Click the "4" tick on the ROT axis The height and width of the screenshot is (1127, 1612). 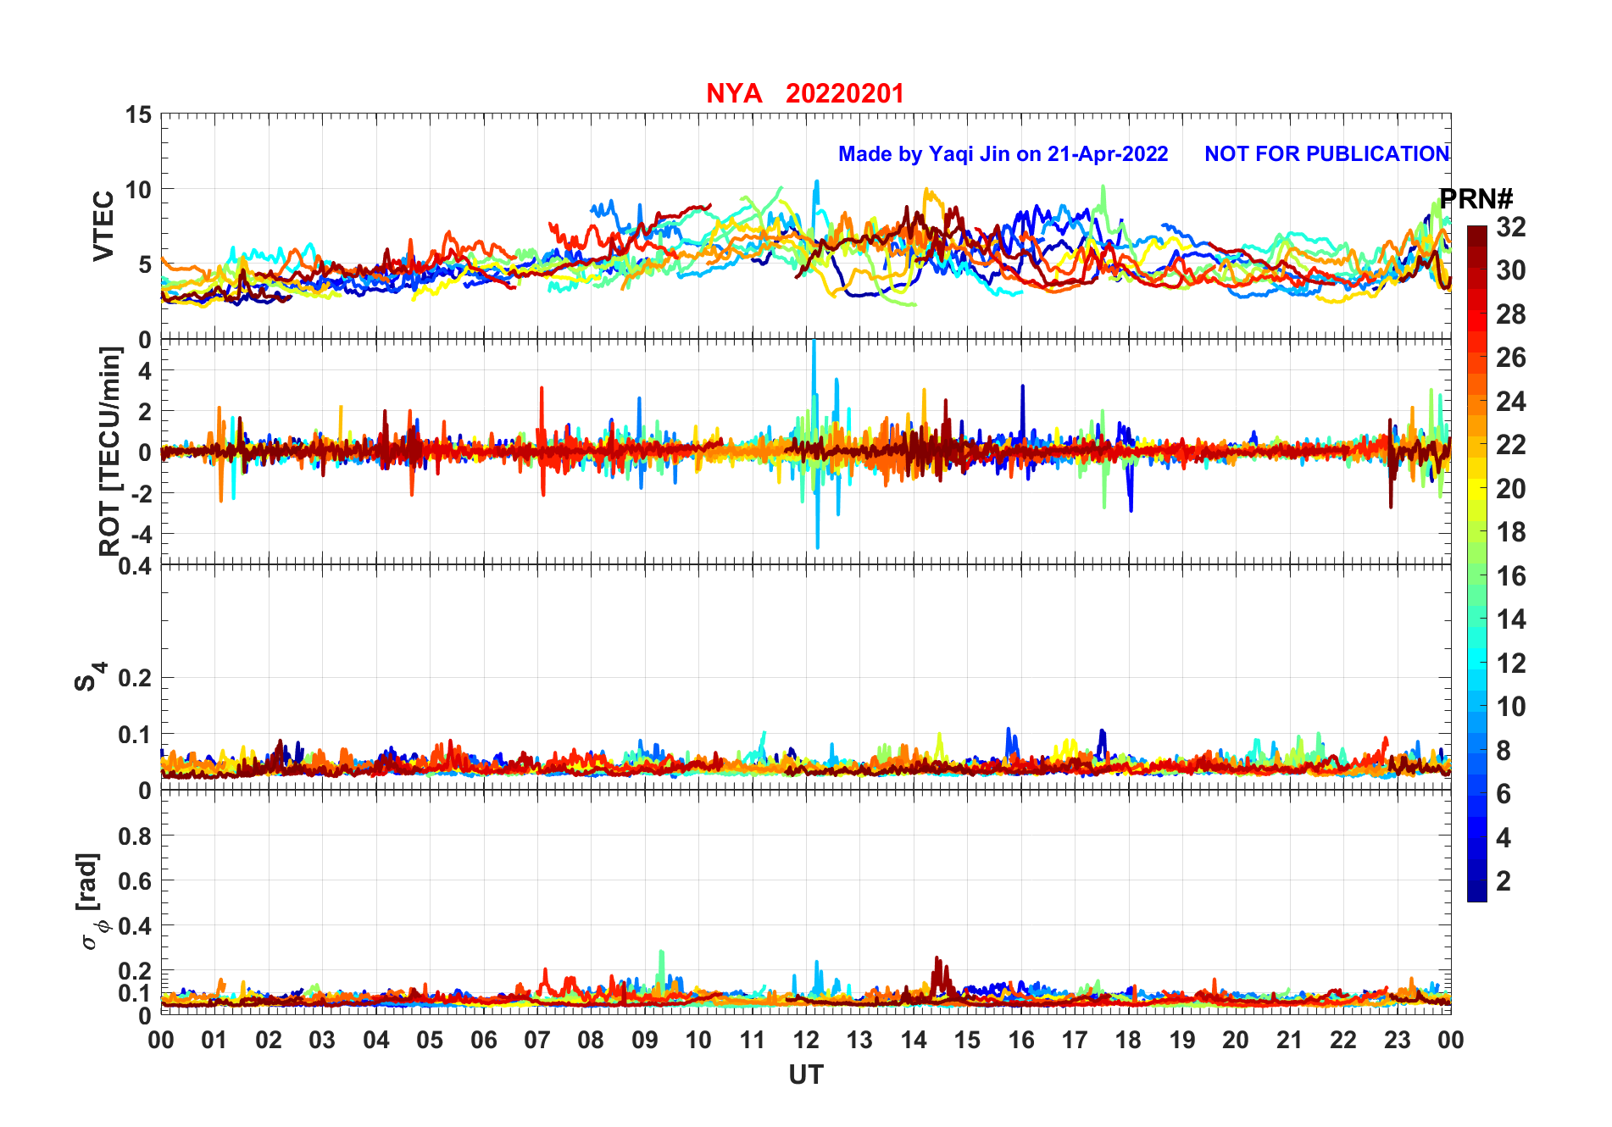pyautogui.click(x=145, y=370)
